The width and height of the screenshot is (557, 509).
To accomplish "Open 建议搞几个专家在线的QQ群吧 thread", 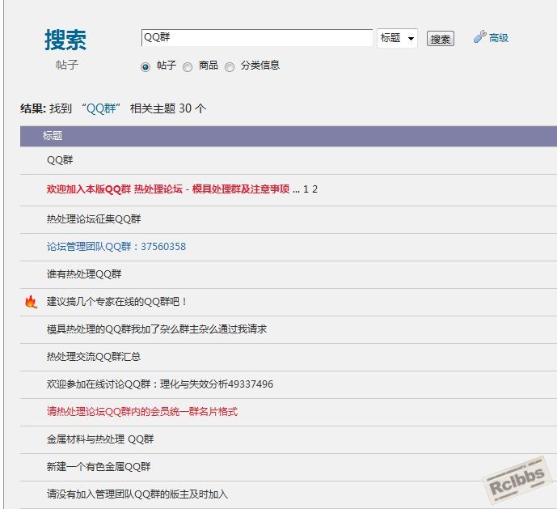I will point(116,302).
